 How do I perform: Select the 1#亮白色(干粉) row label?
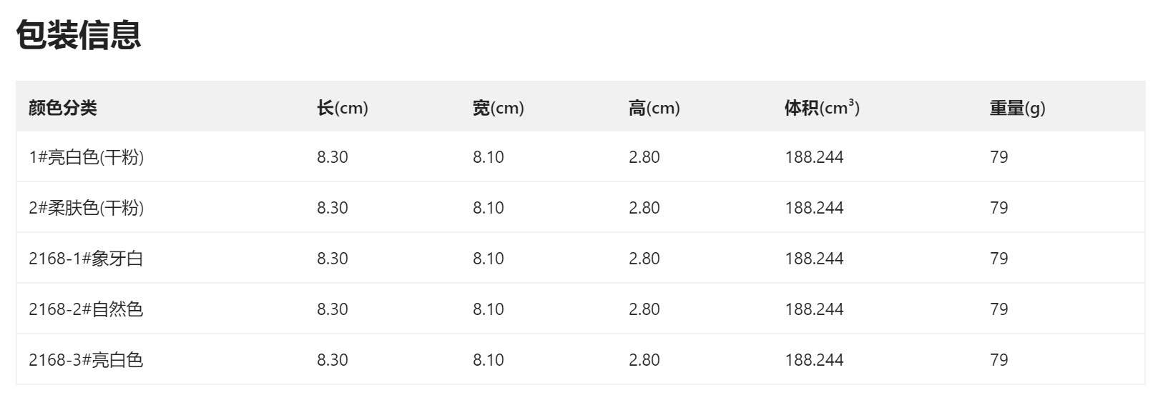[x=86, y=157]
